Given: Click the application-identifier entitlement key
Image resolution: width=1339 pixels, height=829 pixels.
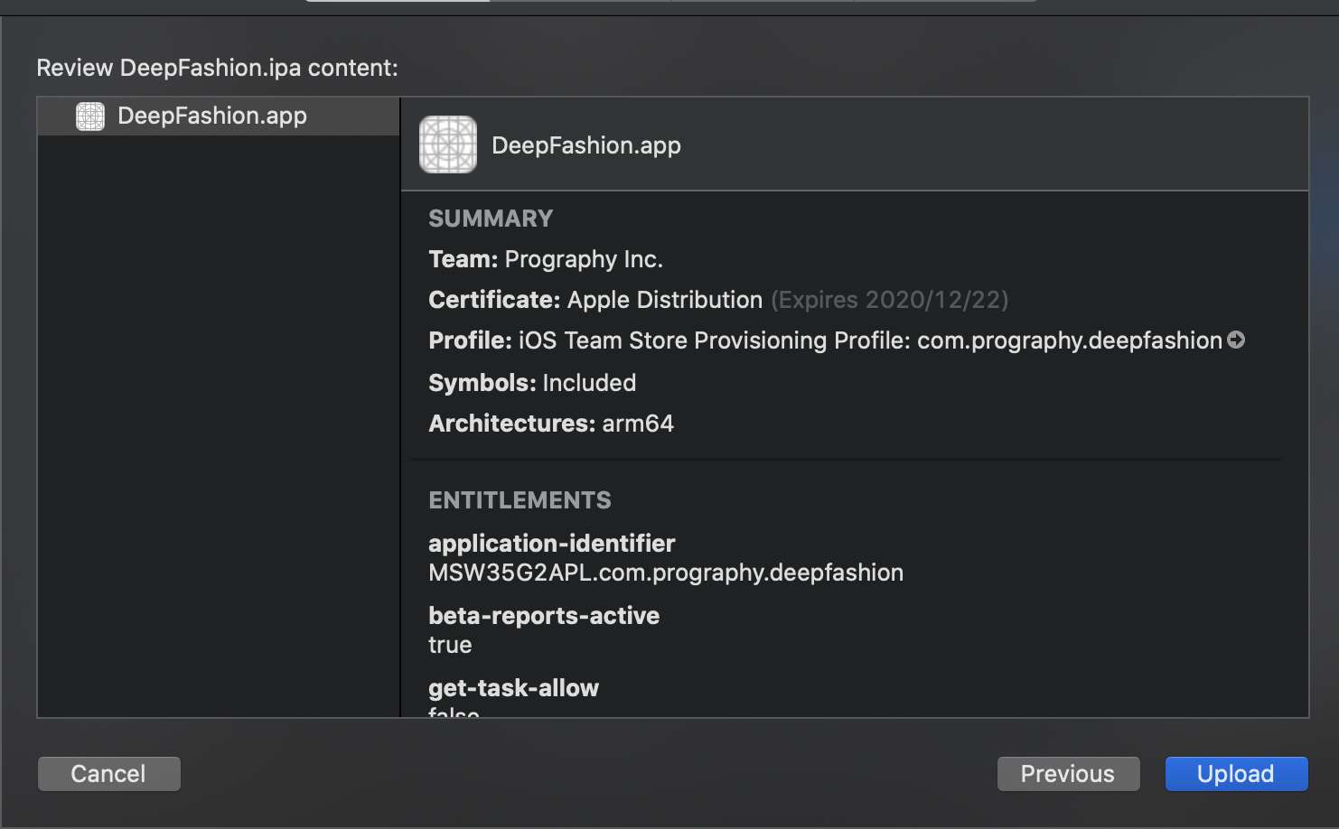Looking at the screenshot, I should (551, 544).
